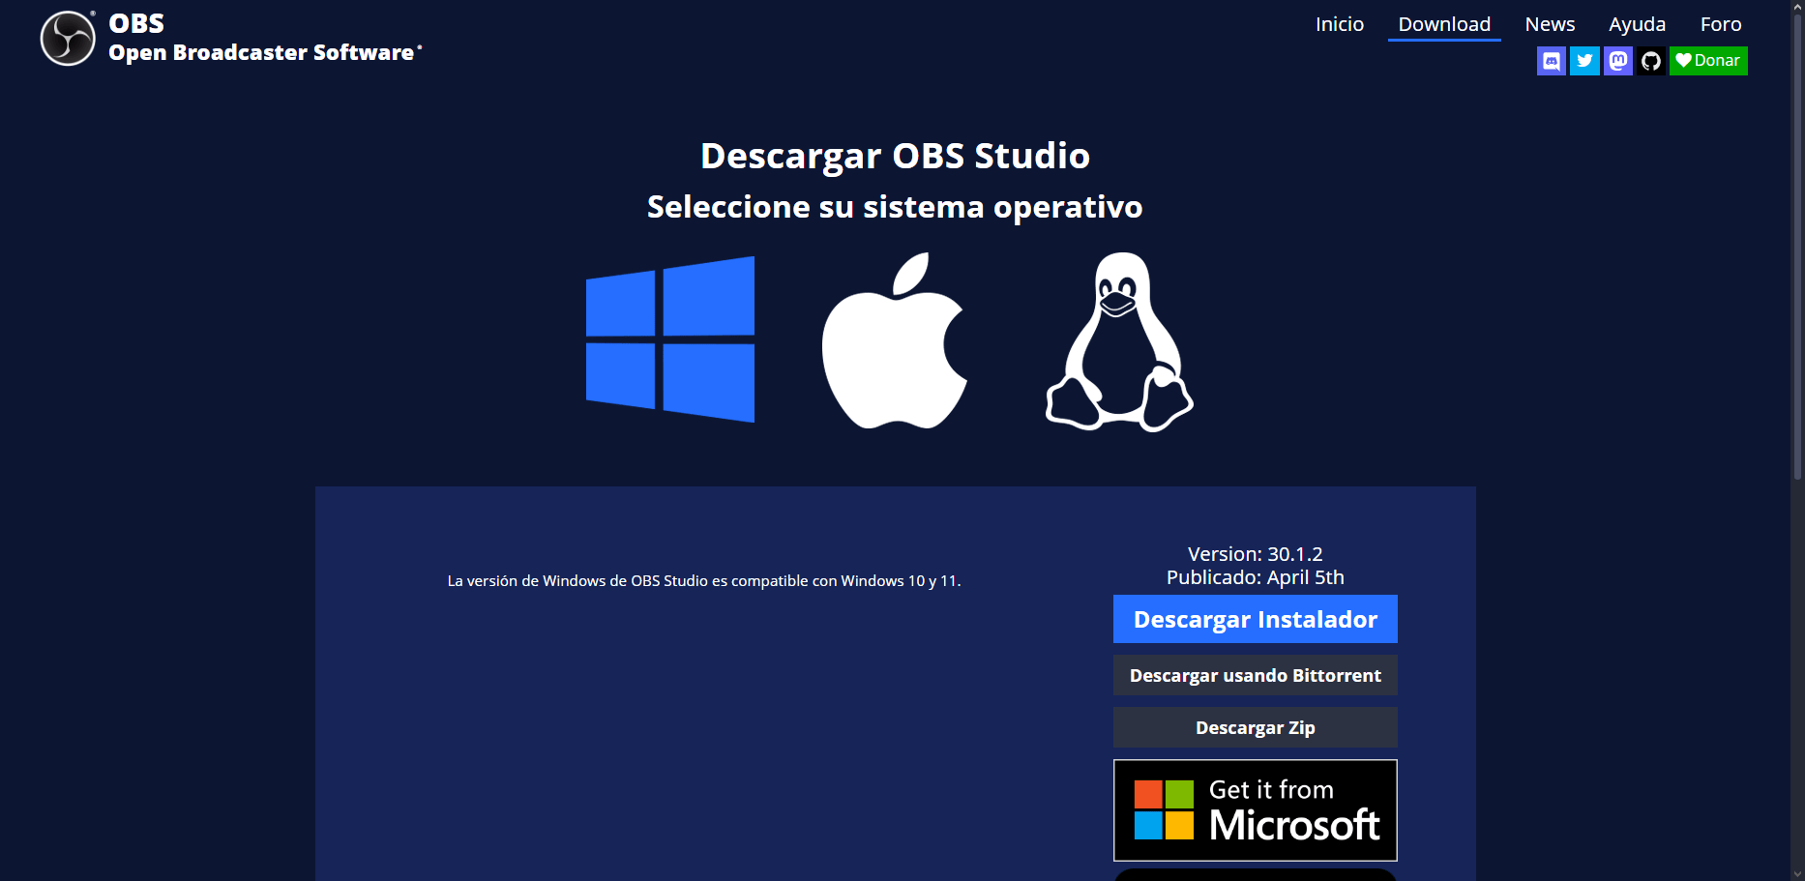Viewport: 1805px width, 881px height.
Task: Click the Descargar Zip button
Action: [x=1256, y=727]
